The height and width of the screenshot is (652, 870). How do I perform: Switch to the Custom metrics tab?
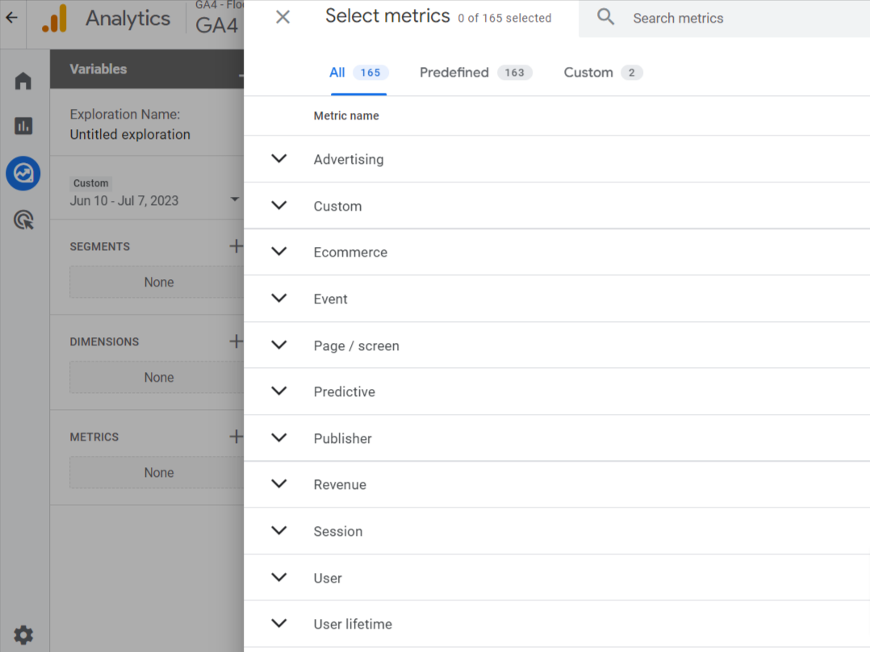(x=589, y=72)
